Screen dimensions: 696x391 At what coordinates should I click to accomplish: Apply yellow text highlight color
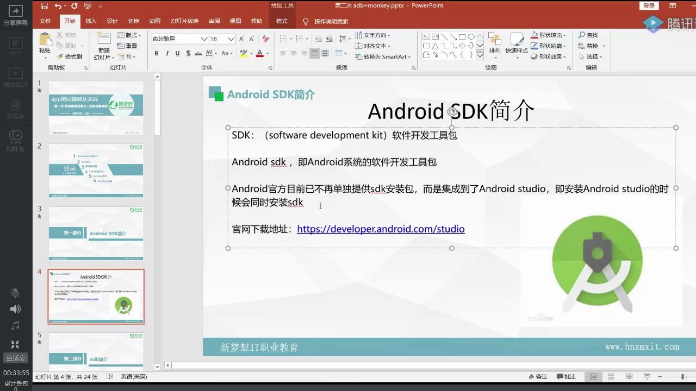(x=244, y=53)
